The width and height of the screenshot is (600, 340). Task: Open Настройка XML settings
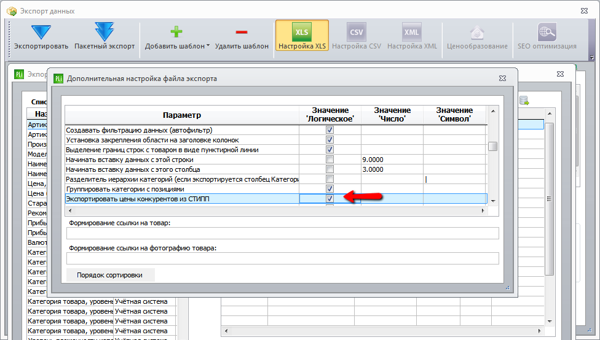pos(412,37)
